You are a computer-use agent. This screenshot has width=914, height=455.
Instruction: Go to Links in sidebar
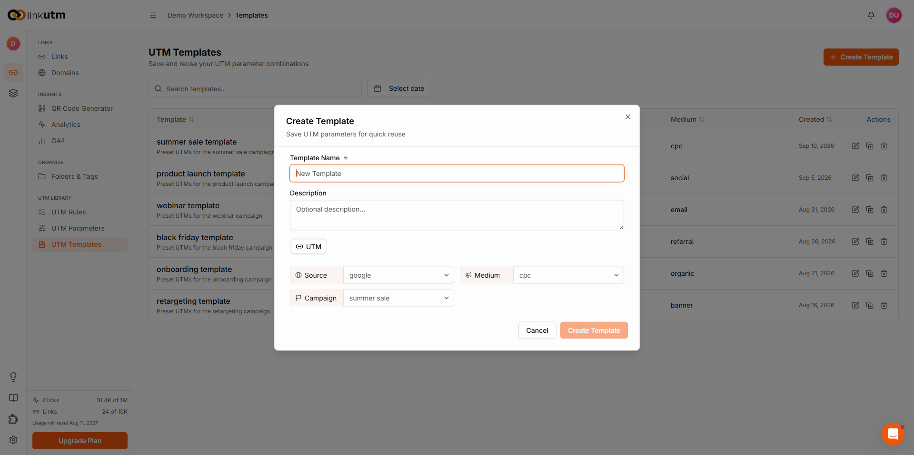point(80,57)
